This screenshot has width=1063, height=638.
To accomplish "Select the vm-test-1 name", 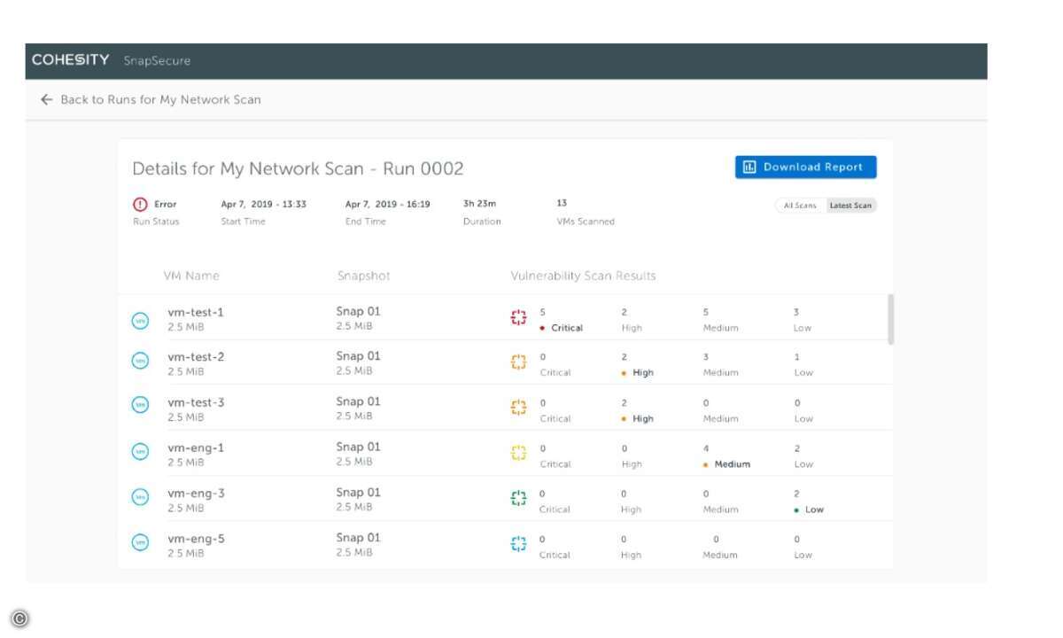I will coord(196,313).
